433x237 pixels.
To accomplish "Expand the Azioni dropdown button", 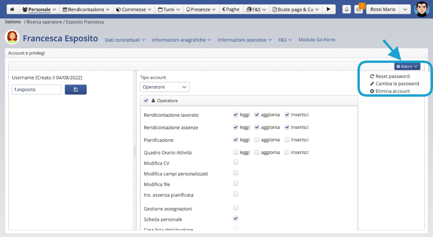I will 407,66.
